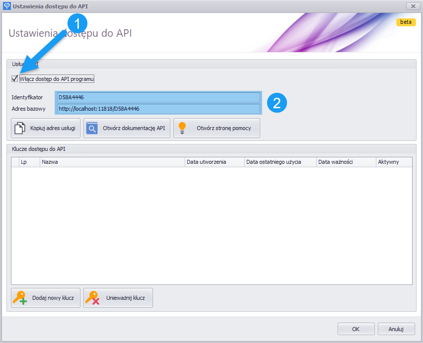The width and height of the screenshot is (423, 343).
Task: Click the yellow beta badge
Action: pyautogui.click(x=406, y=22)
